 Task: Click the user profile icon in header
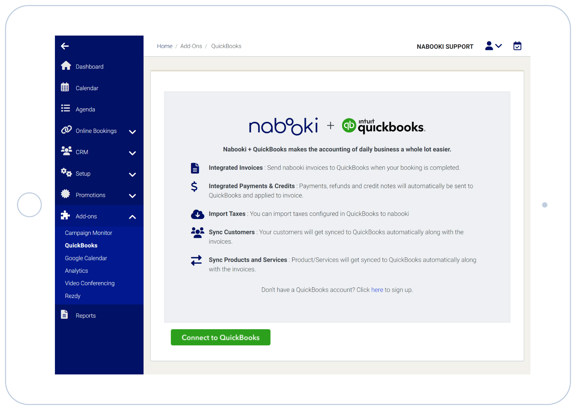click(x=489, y=46)
